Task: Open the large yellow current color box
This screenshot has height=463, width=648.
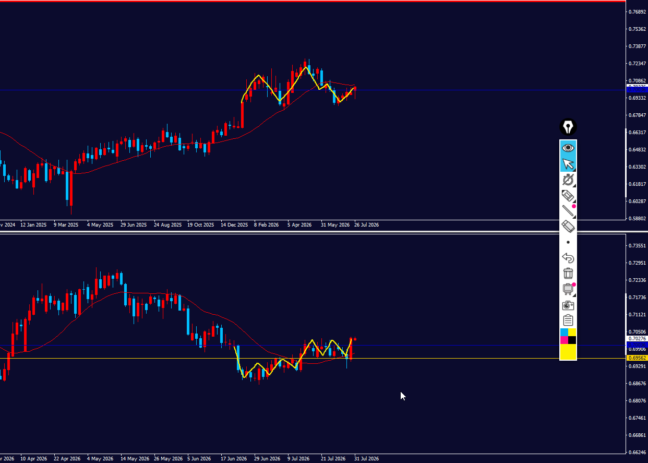Action: [568, 352]
